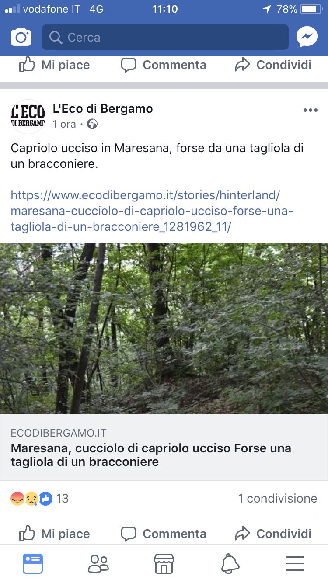The height and width of the screenshot is (583, 328).
Task: Open the hamburger menu tab
Action: [x=295, y=564]
